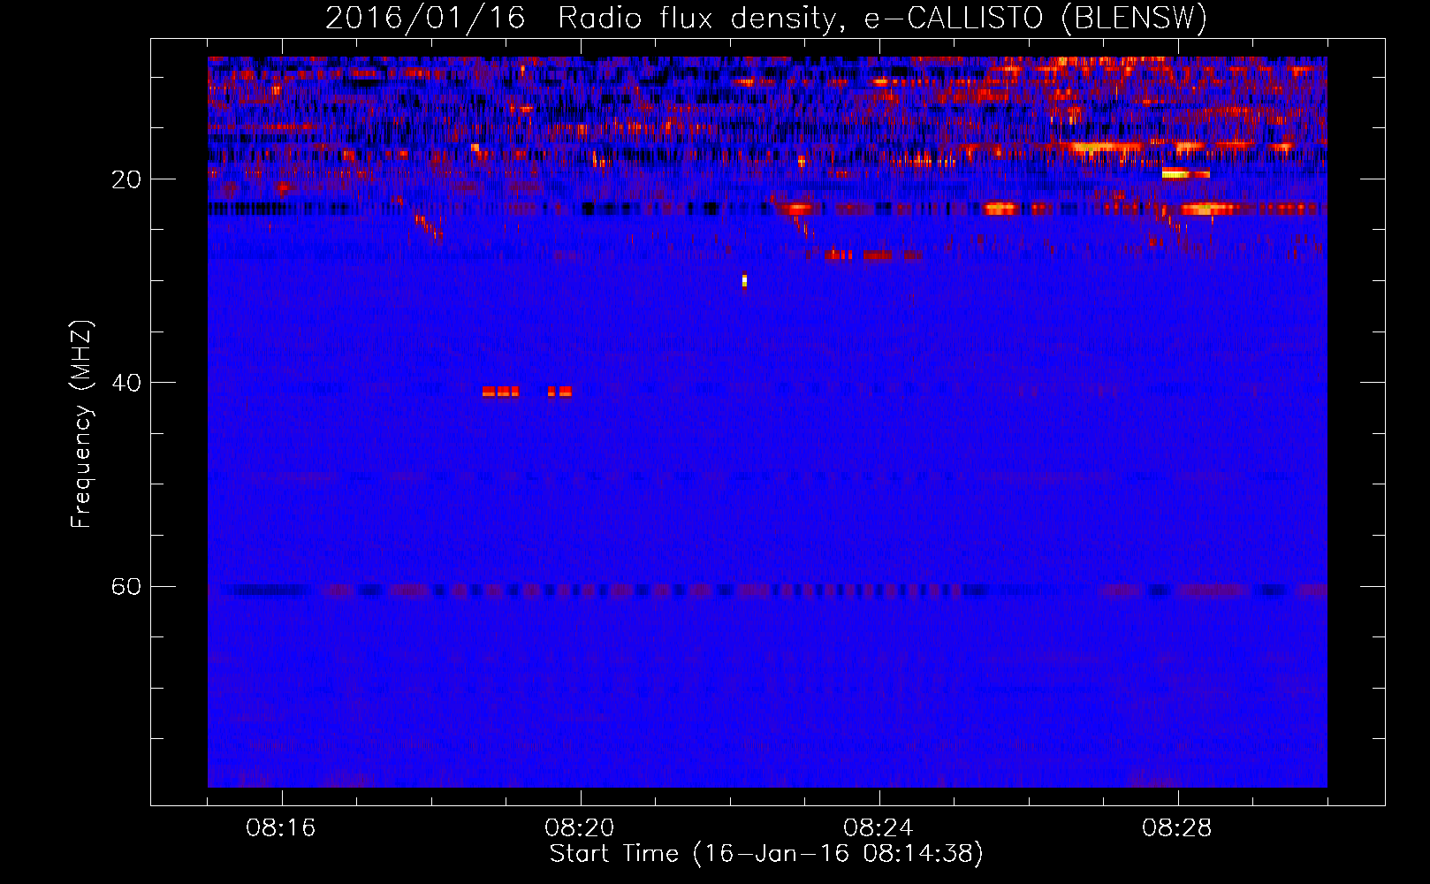Image resolution: width=1430 pixels, height=884 pixels.
Task: Click the bright red burst near 40 MHz
Action: click(x=527, y=392)
